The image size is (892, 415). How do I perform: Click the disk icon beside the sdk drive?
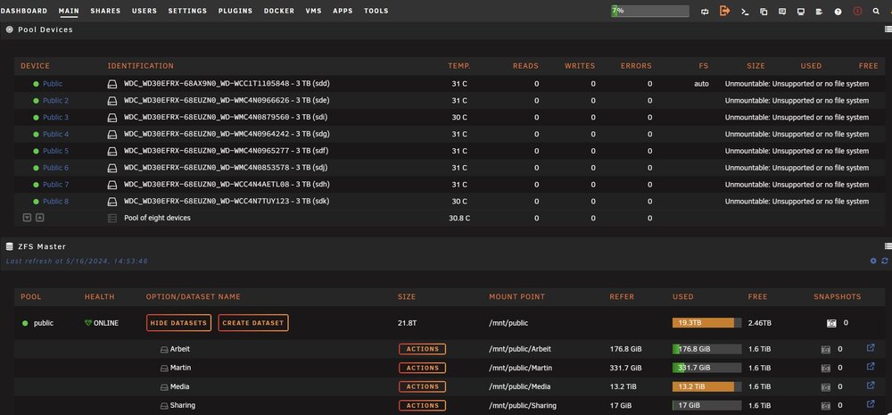(112, 202)
